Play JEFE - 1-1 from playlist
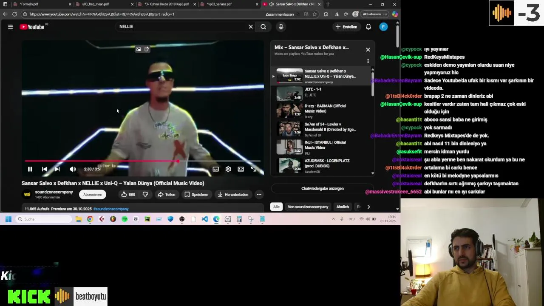This screenshot has height=306, width=544. pyautogui.click(x=321, y=93)
